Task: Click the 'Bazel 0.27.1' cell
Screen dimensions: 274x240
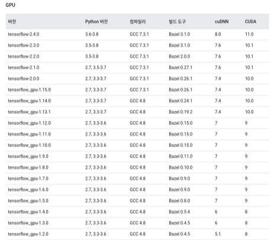Action: 180,68
